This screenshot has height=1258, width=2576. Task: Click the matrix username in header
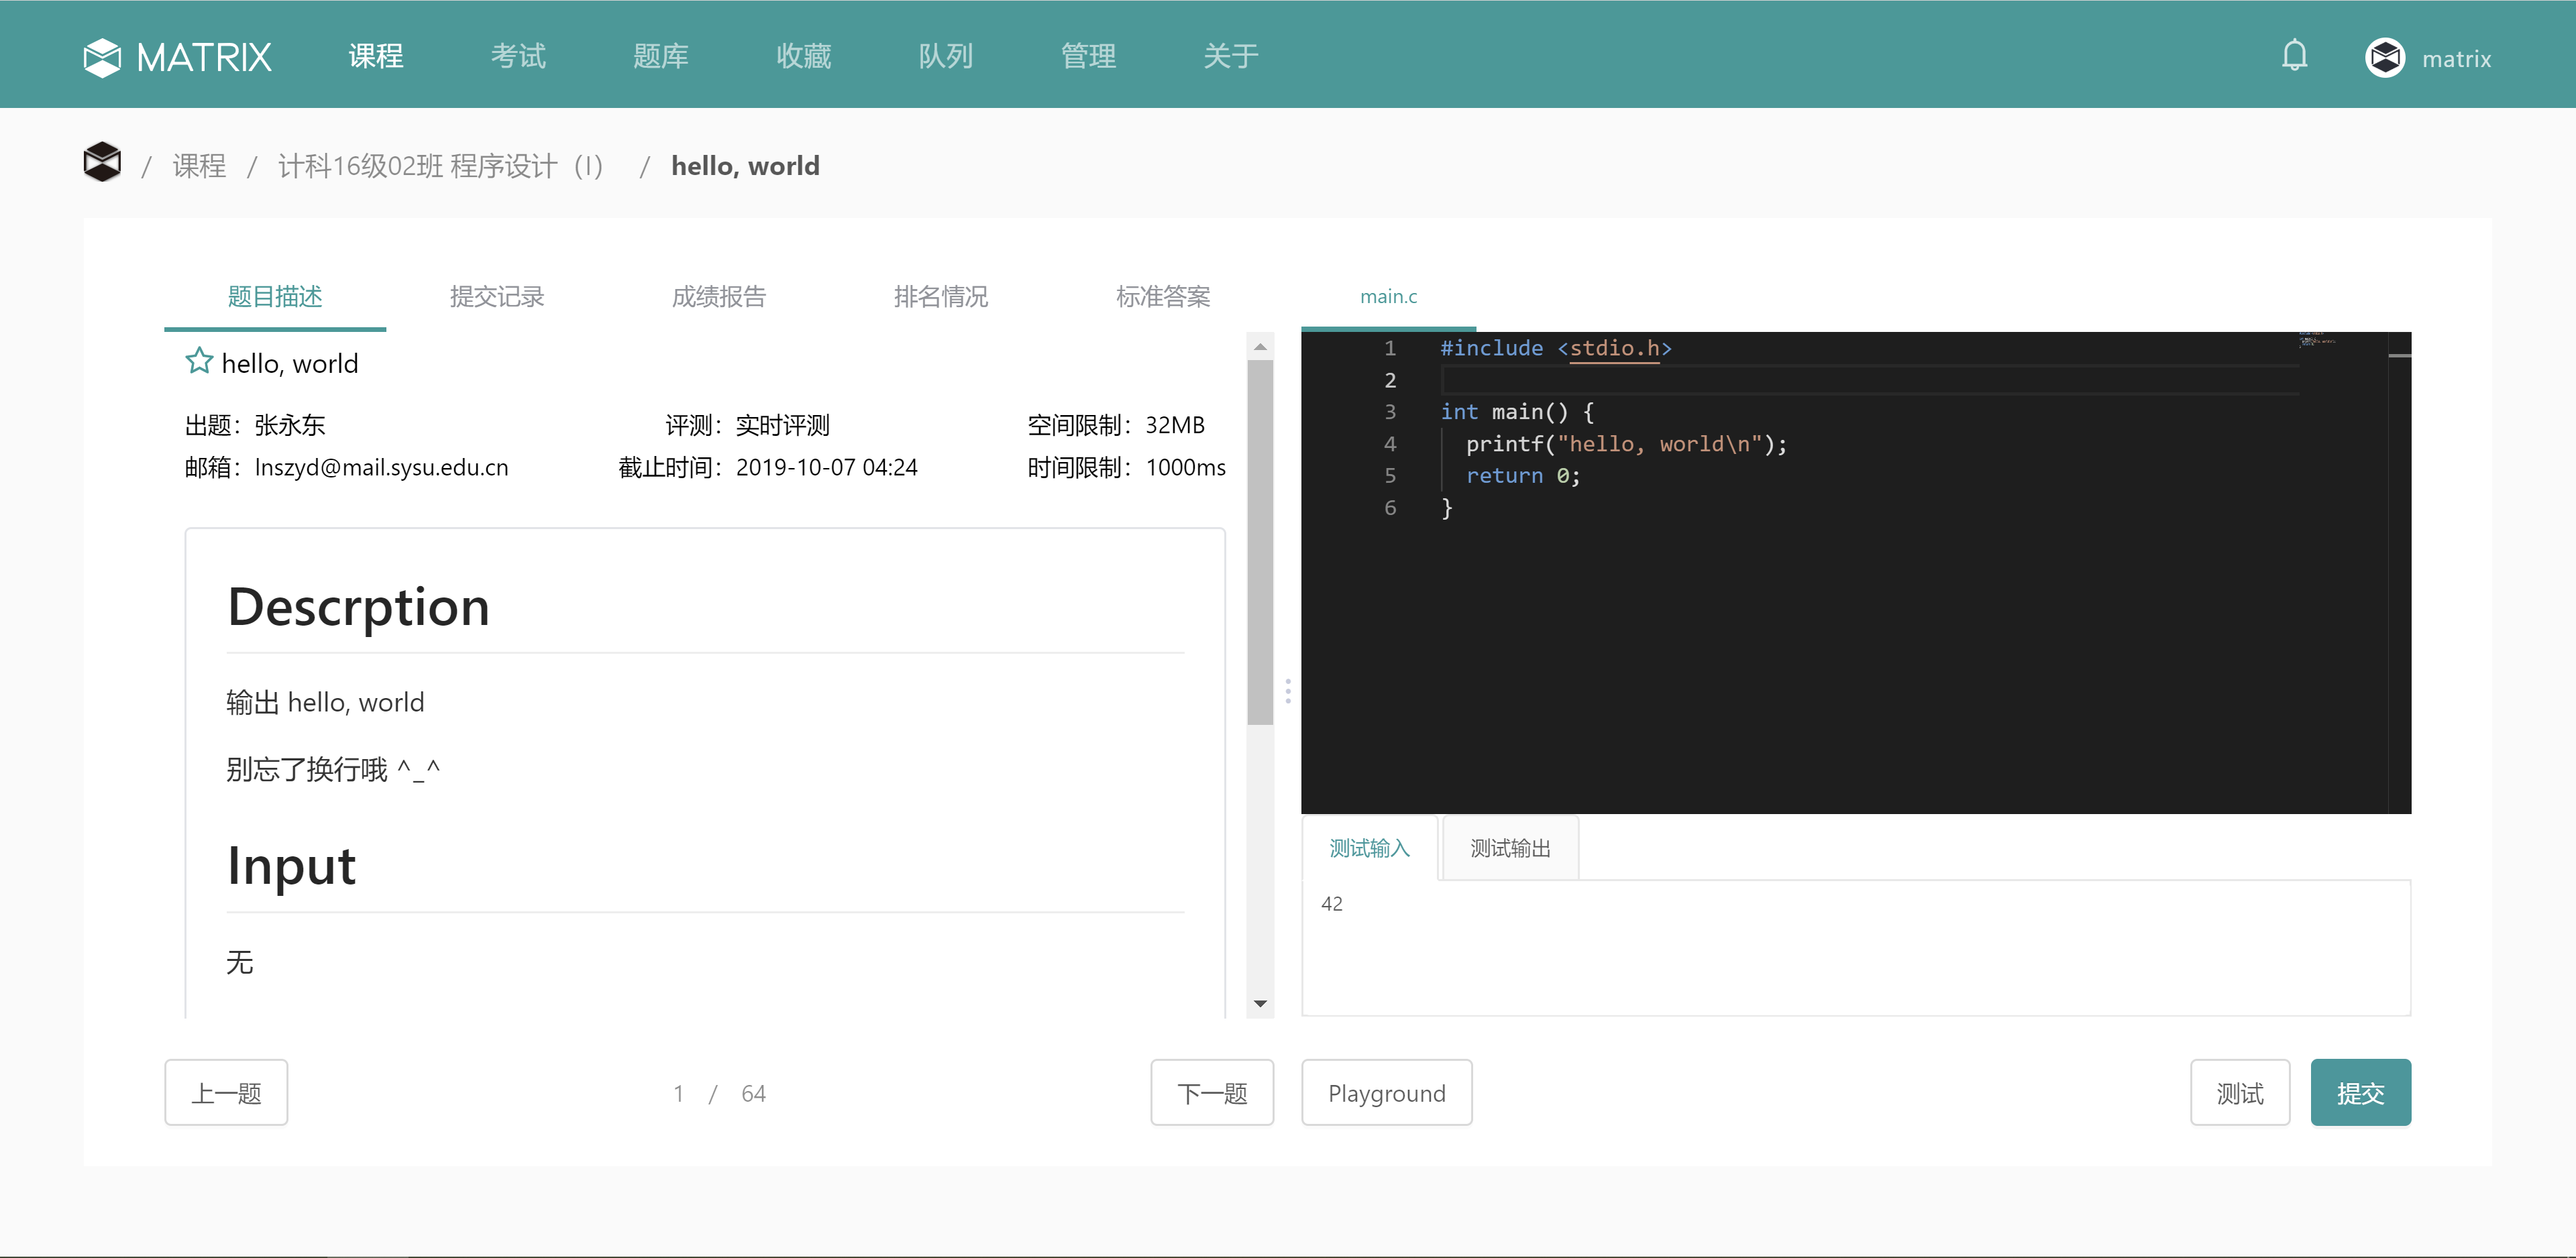pyautogui.click(x=2456, y=59)
